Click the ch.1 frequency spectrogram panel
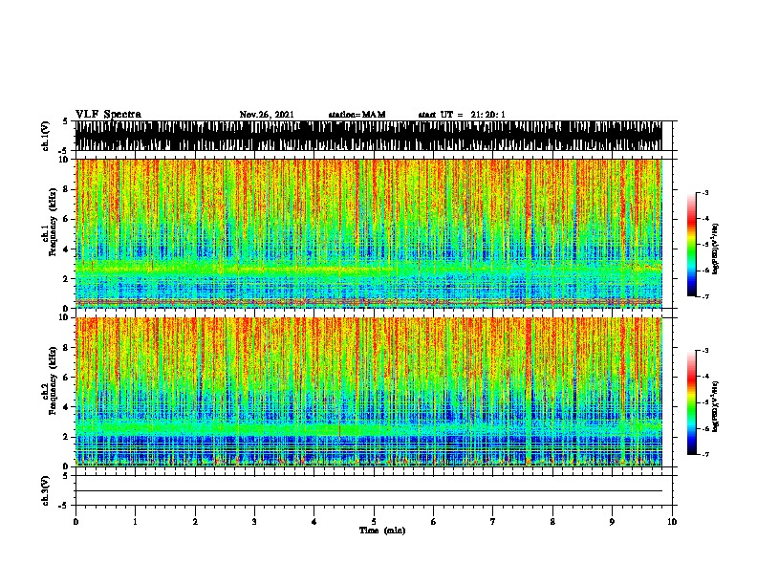757x585 pixels. click(x=368, y=233)
